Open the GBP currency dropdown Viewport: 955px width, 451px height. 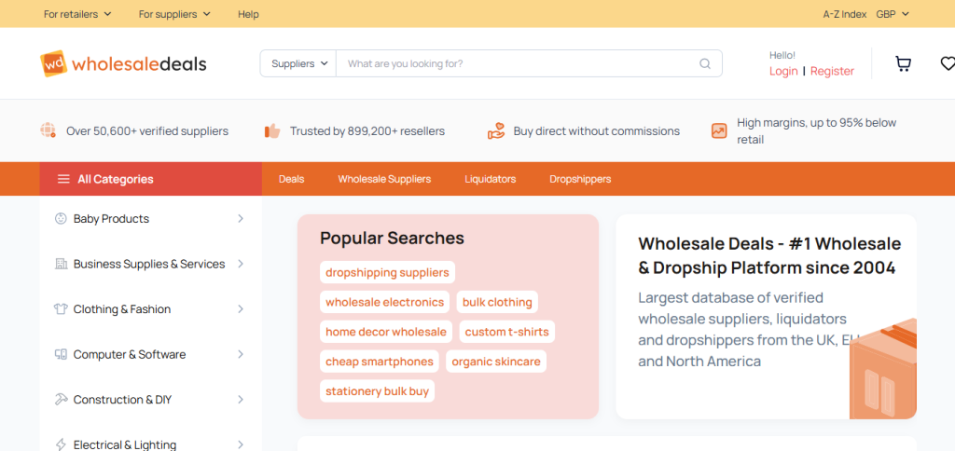[x=893, y=14]
